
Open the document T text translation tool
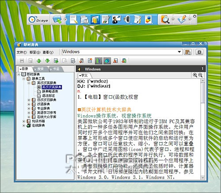(x=84, y=19)
